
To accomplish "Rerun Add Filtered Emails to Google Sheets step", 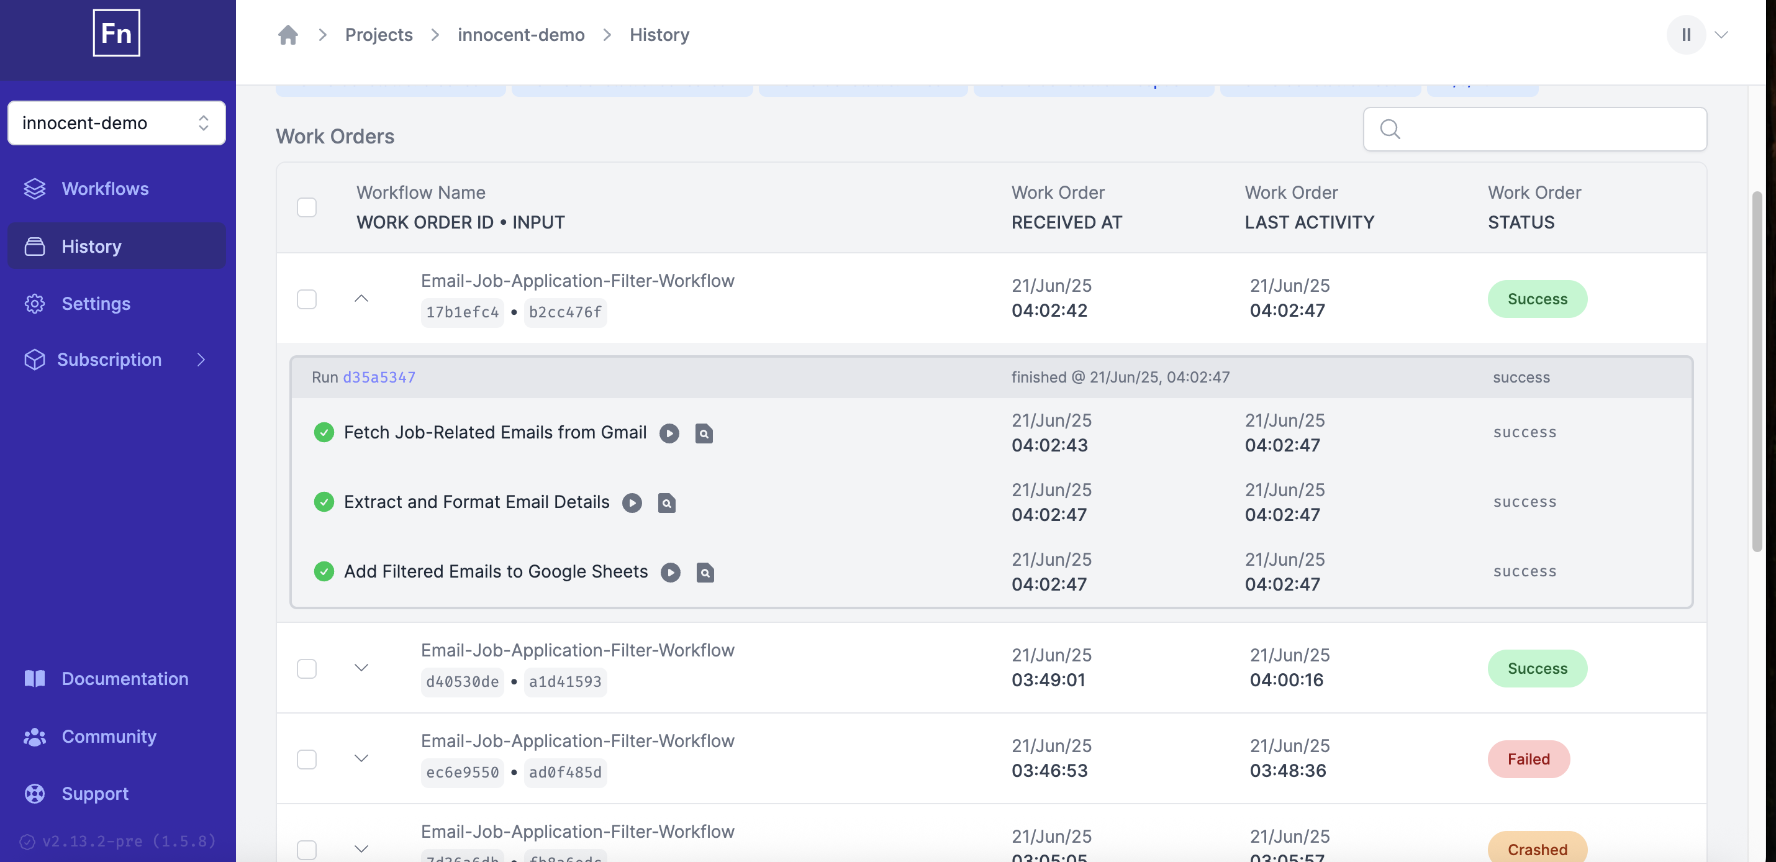I will tap(670, 573).
